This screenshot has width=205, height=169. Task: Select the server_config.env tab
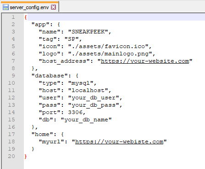(29, 7)
